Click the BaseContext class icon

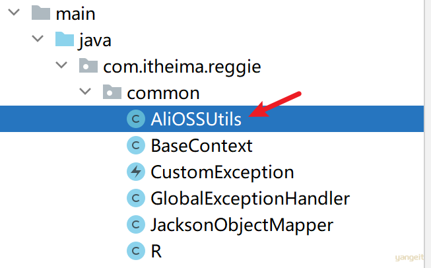click(x=136, y=145)
